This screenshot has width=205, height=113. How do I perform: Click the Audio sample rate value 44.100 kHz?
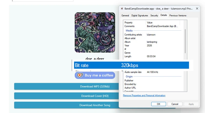tap(152, 72)
